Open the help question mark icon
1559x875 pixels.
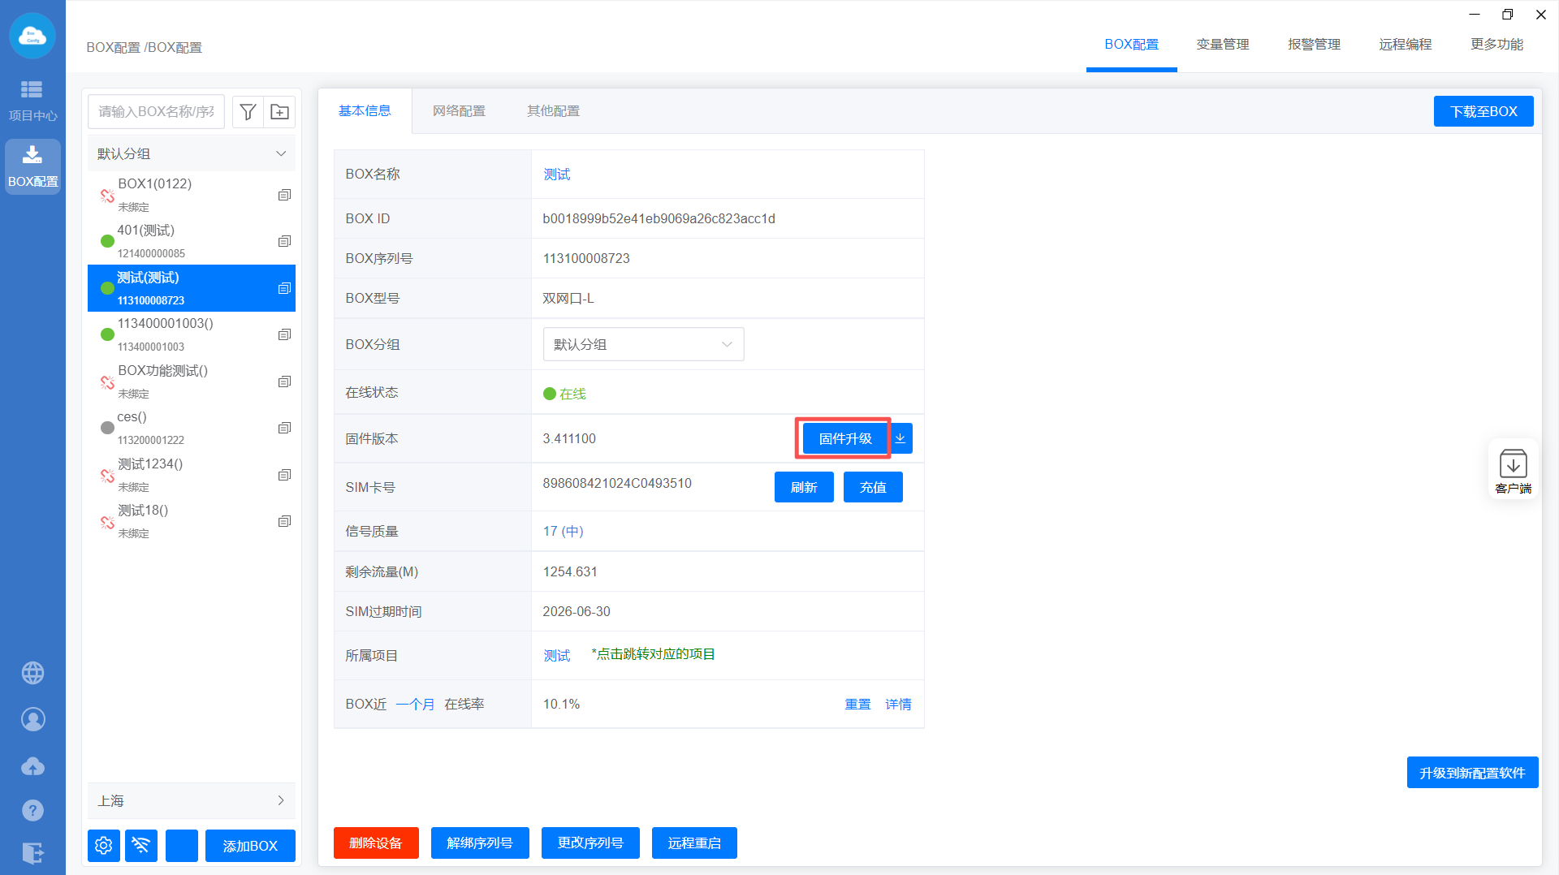[x=32, y=810]
